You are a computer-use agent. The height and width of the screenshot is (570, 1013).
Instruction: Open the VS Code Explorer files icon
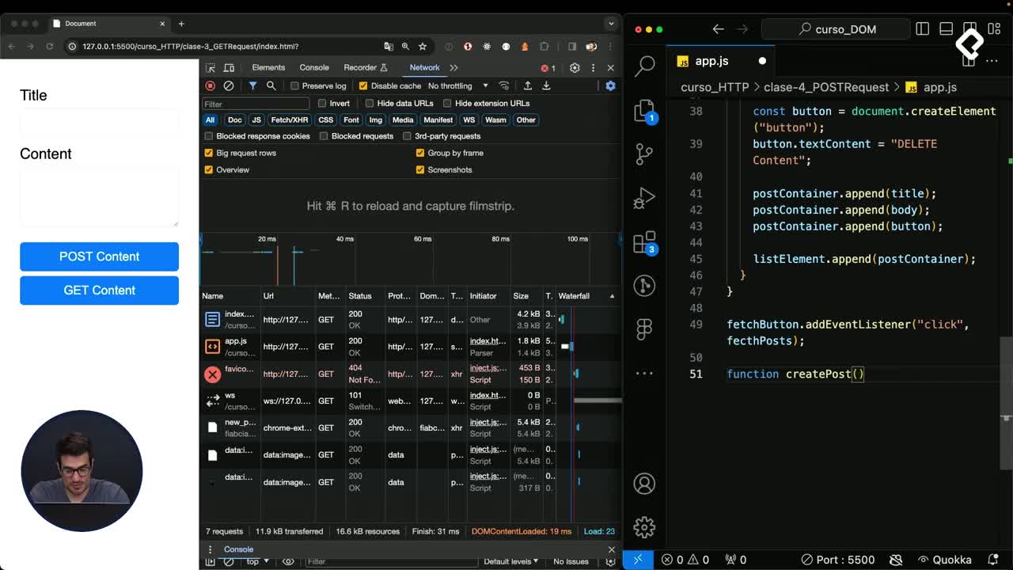645,110
